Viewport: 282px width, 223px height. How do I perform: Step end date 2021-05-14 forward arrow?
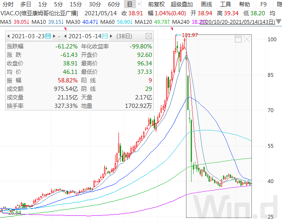111,36
